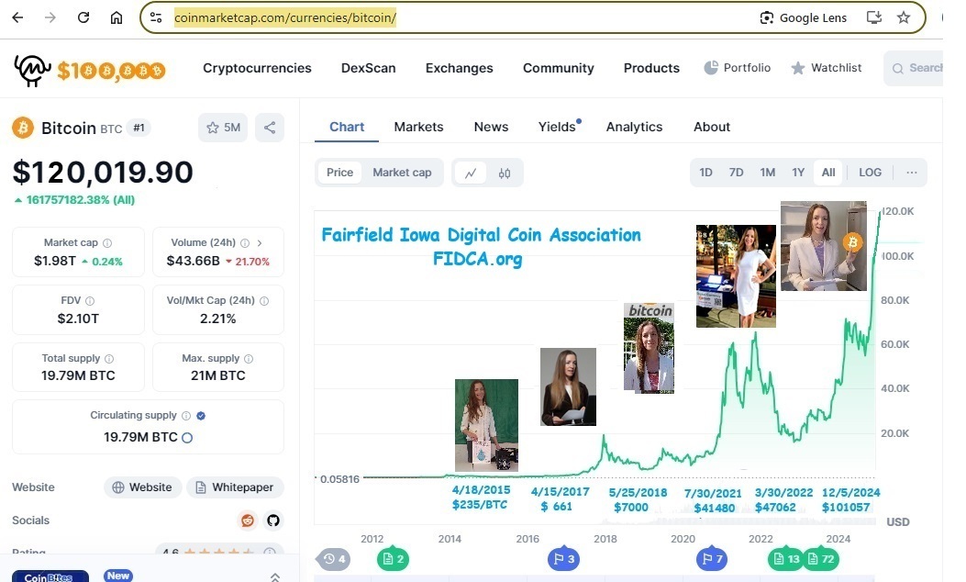Switch to the News tab

click(x=491, y=127)
